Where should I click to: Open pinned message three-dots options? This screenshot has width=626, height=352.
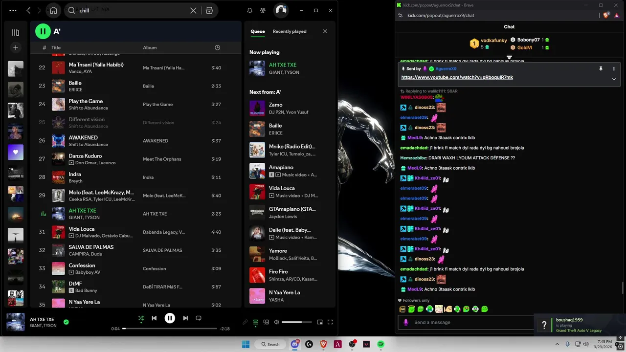[614, 69]
